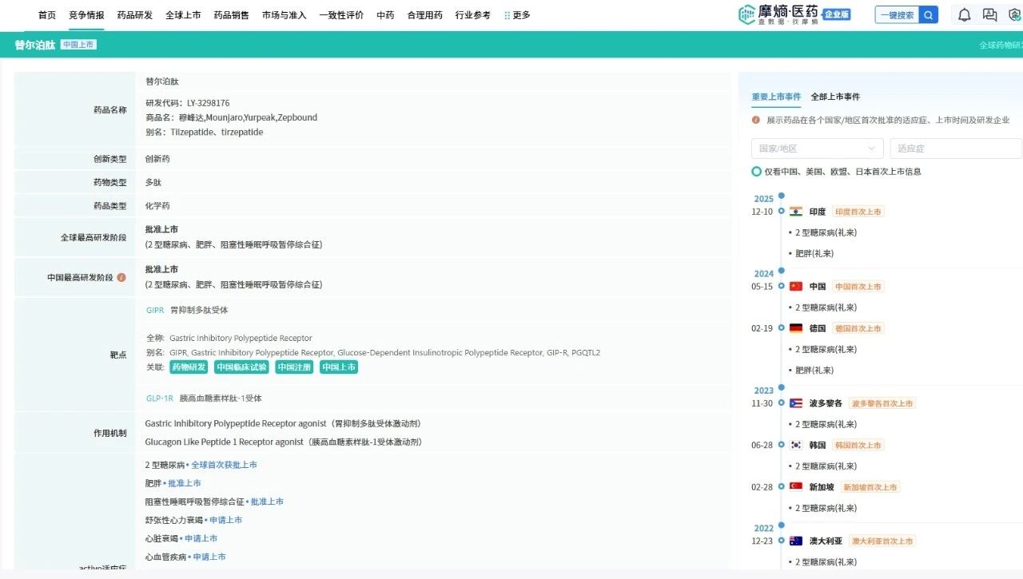
Task: Open the 国家/地区 dropdown
Action: click(817, 149)
